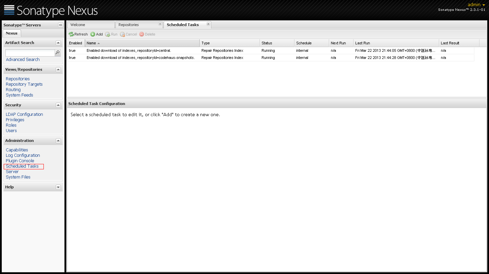Image resolution: width=489 pixels, height=274 pixels.
Task: Focus the artifact search input field
Action: click(x=30, y=53)
